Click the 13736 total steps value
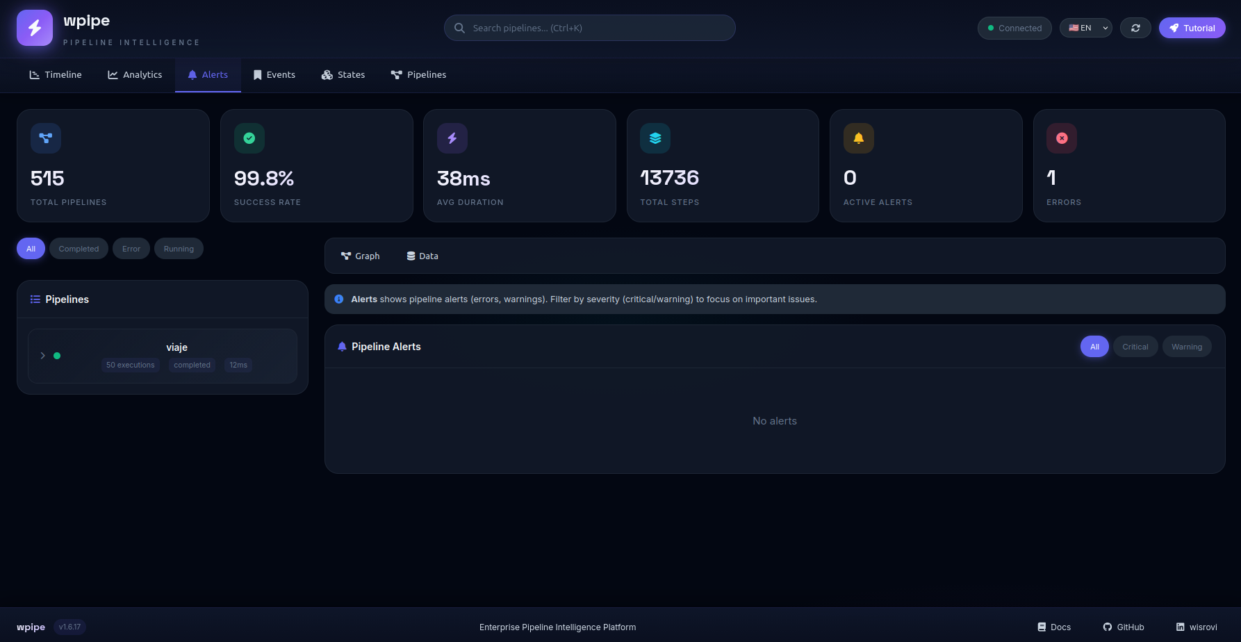The image size is (1241, 642). (669, 179)
